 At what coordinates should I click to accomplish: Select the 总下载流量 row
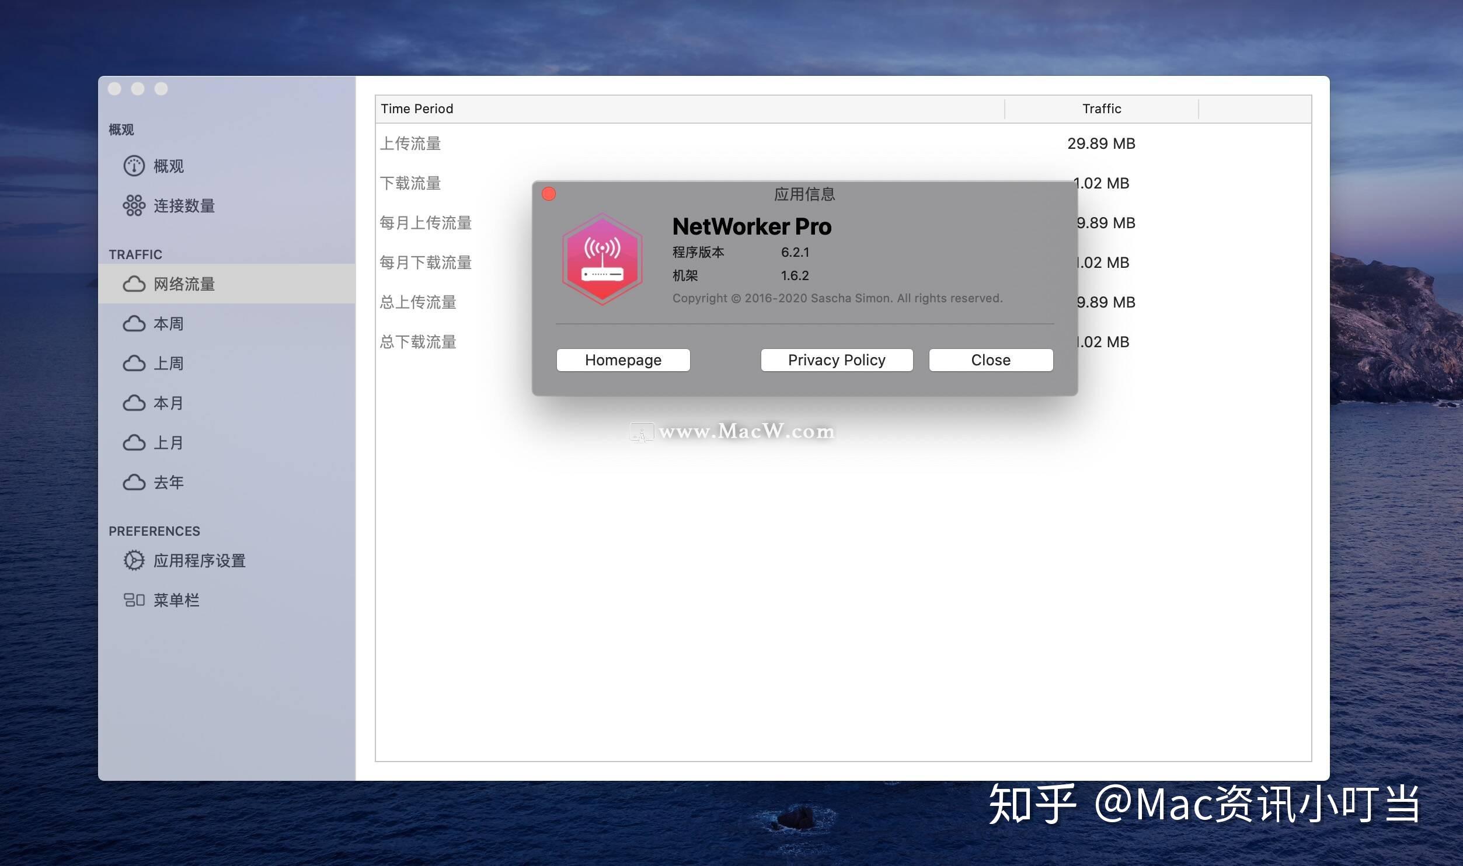click(419, 342)
